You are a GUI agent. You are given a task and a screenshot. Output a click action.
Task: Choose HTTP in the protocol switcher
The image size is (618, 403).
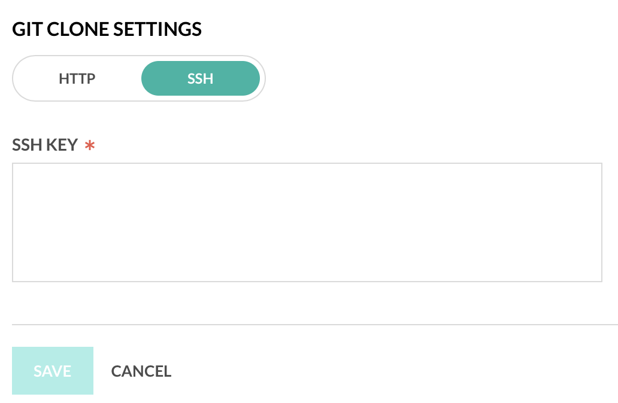[77, 78]
